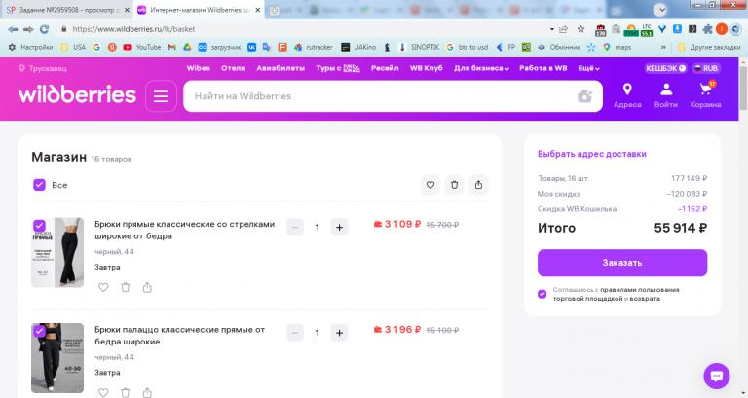Open the USA bookmarks folder
Viewport: 748px width, 398px height.
(73, 47)
